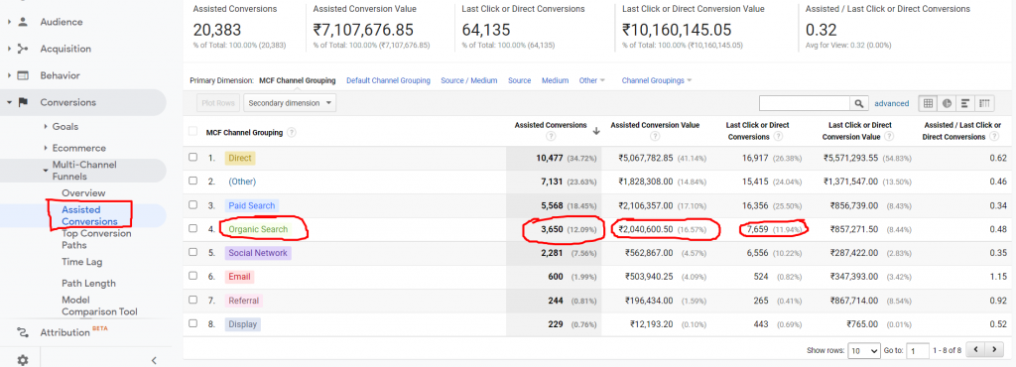Check the Paid Search row checkbox

[x=192, y=204]
